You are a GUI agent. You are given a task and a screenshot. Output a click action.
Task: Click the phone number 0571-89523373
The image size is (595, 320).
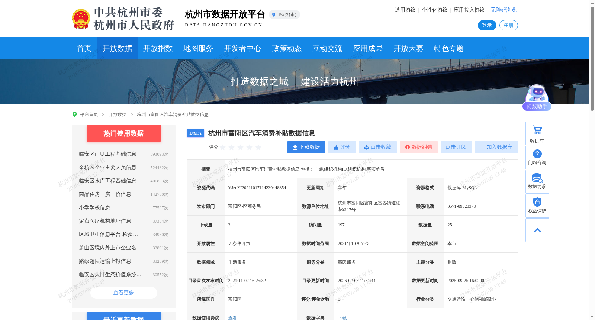pyautogui.click(x=461, y=206)
